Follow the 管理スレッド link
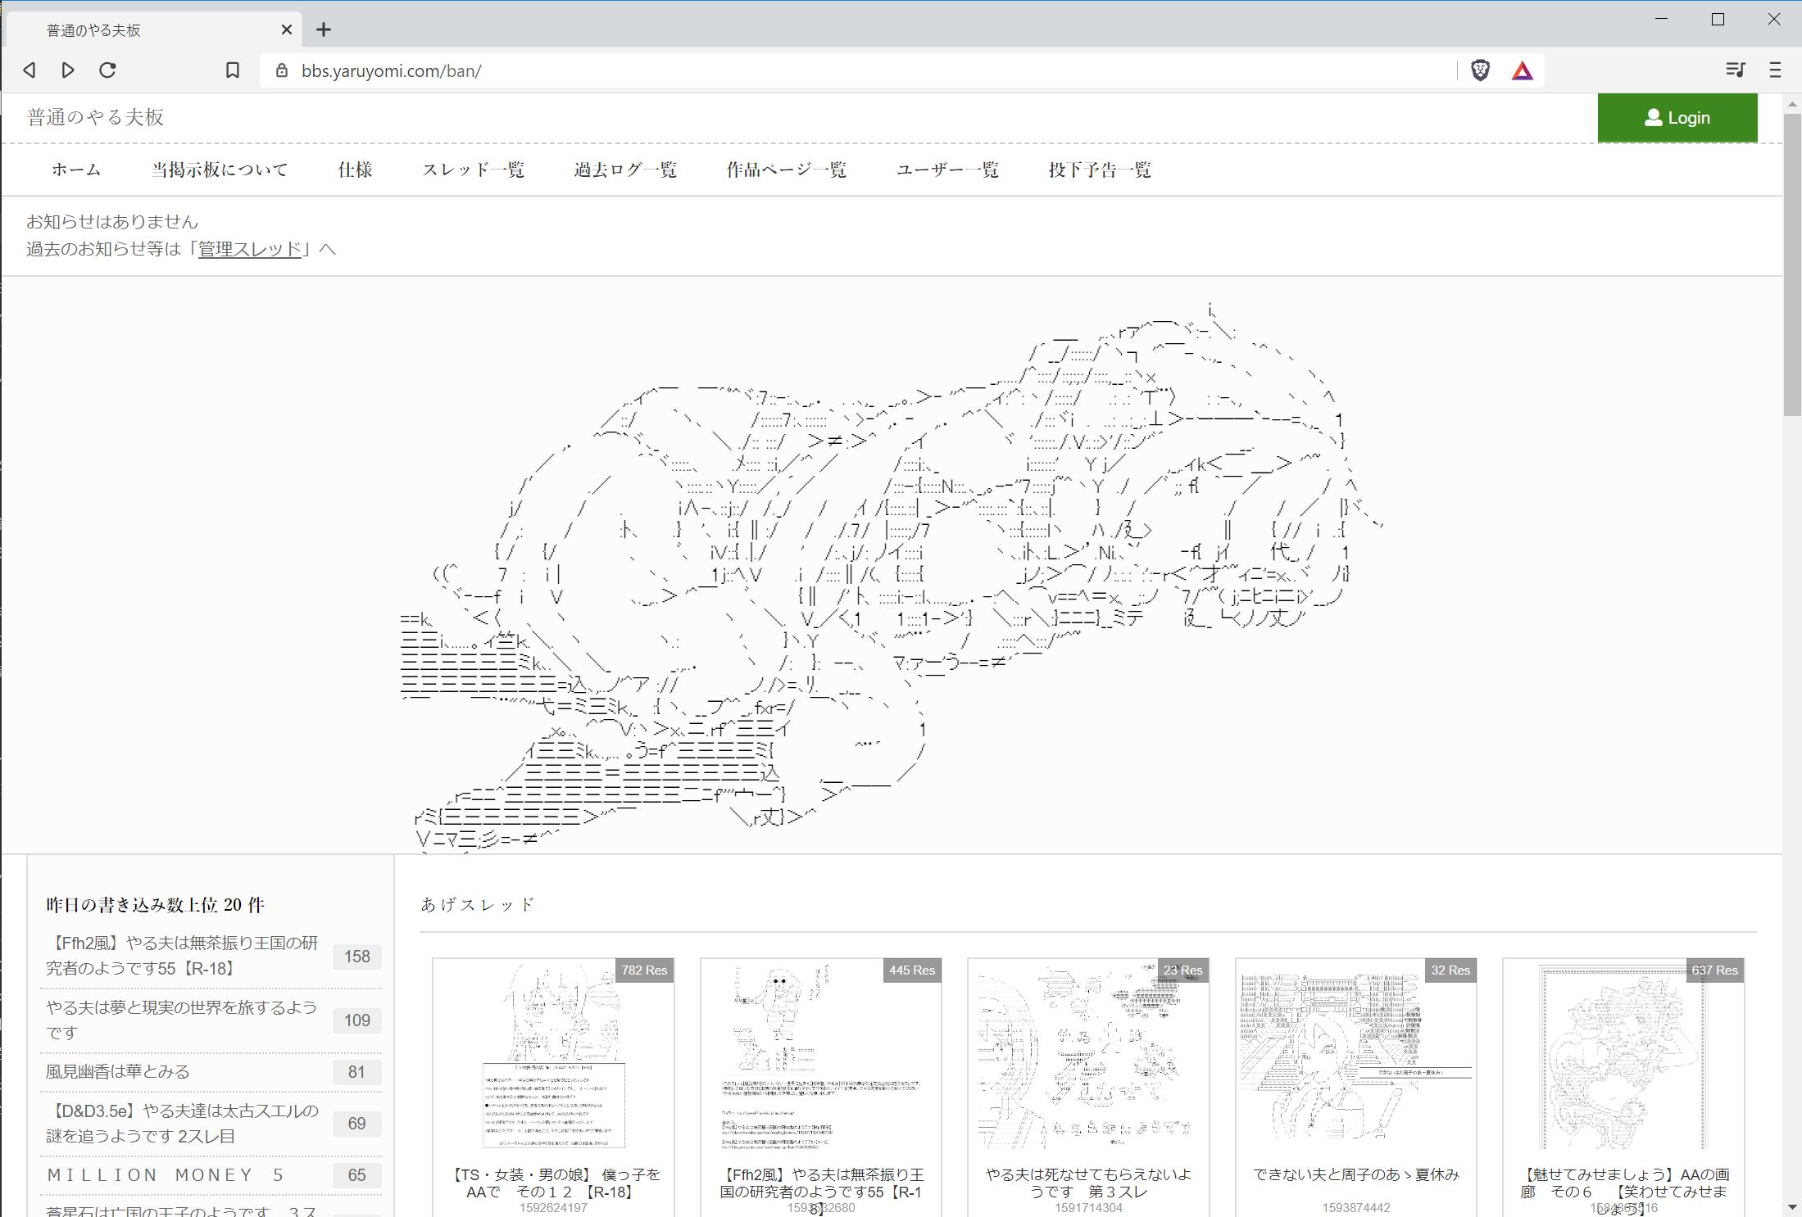 click(x=250, y=249)
